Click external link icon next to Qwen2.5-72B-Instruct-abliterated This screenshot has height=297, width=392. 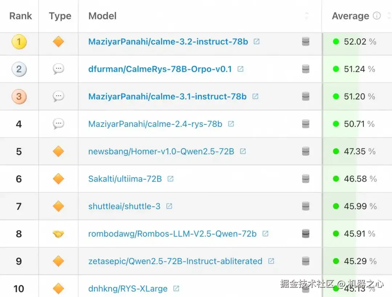[x=271, y=261]
